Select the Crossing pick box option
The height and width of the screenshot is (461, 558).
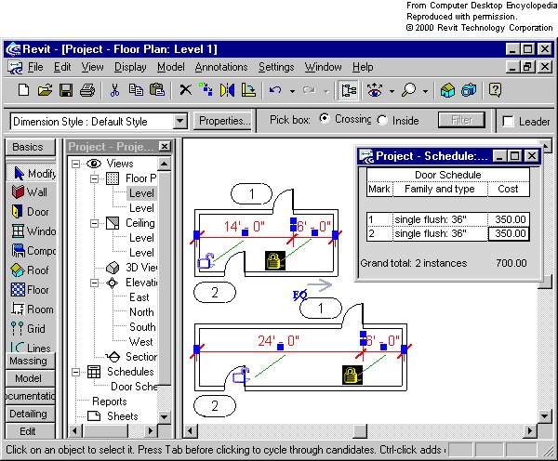pos(325,118)
